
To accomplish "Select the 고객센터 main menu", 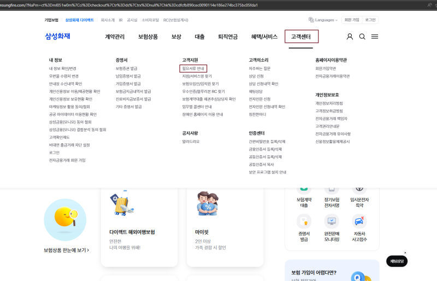I will (x=301, y=37).
